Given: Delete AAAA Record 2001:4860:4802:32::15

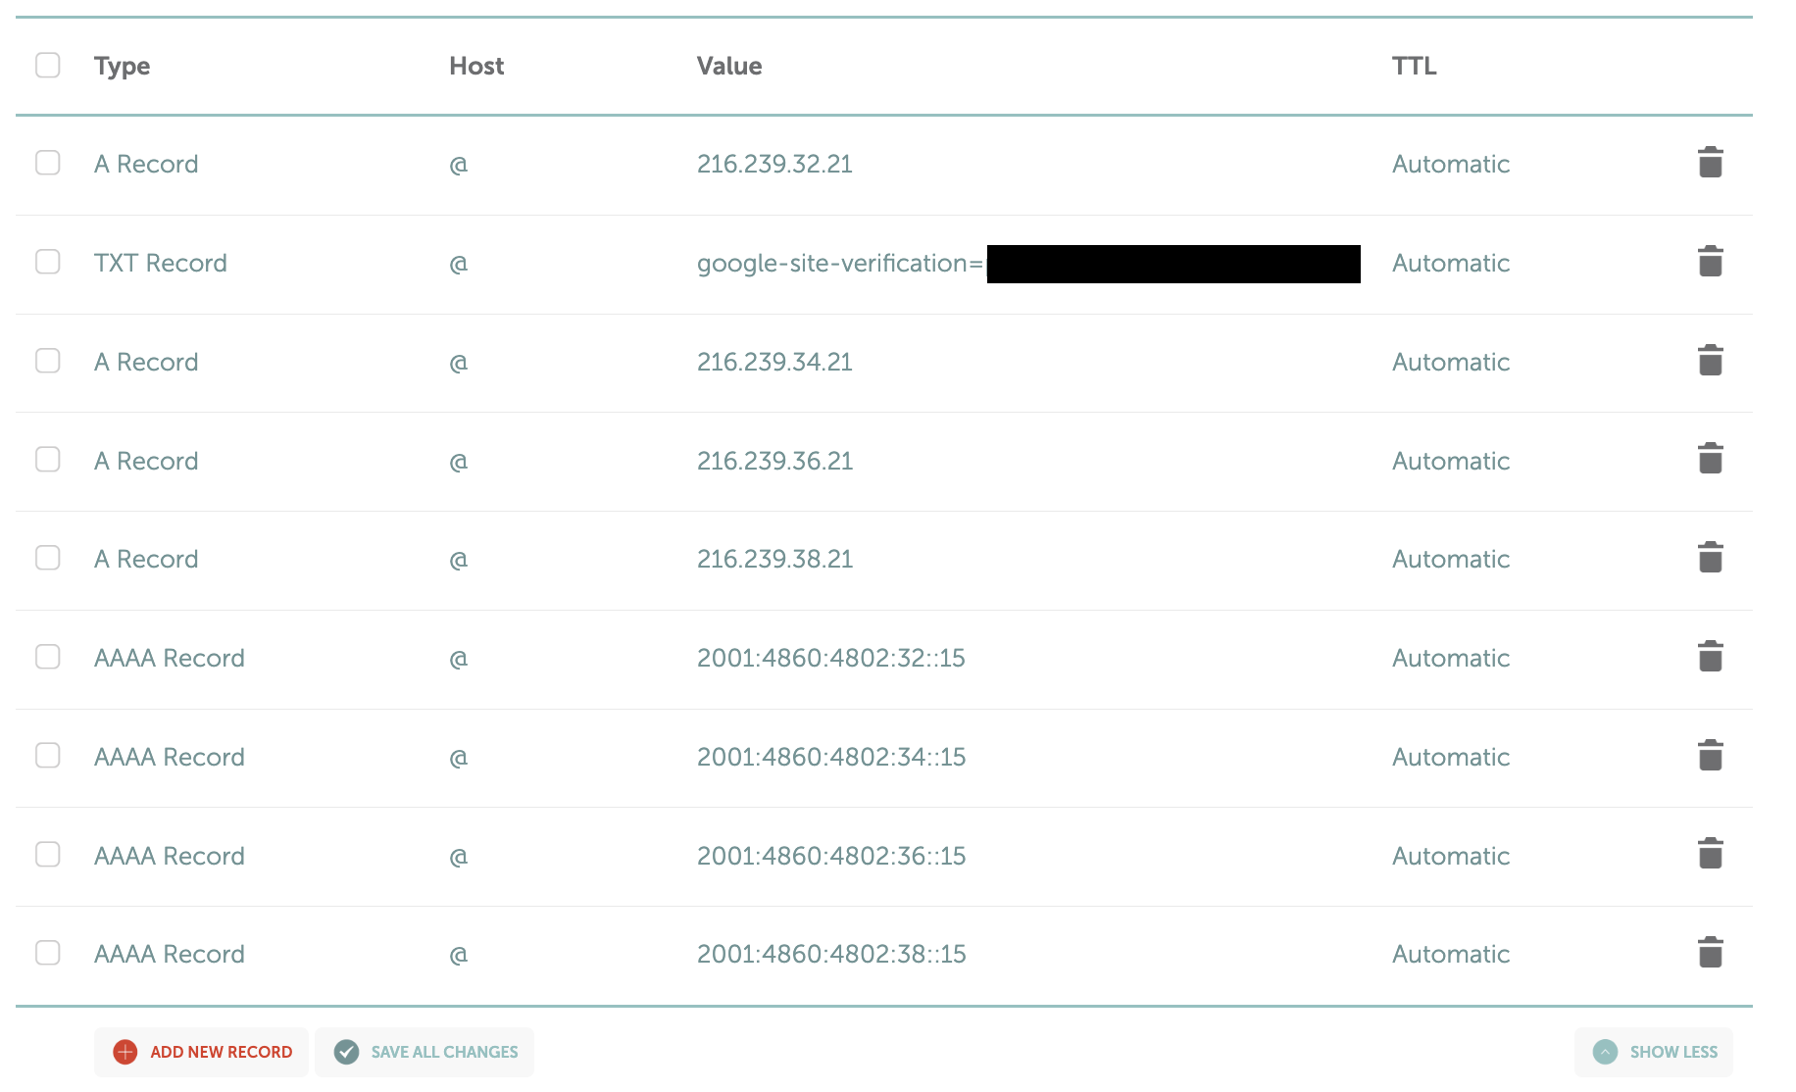Looking at the screenshot, I should [1710, 657].
